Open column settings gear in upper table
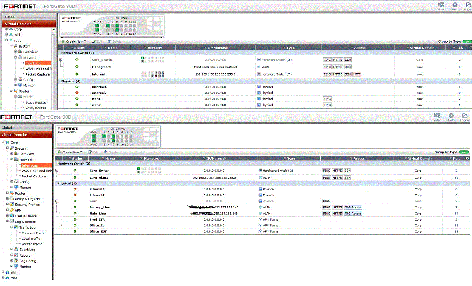472x286 pixels. coord(470,47)
